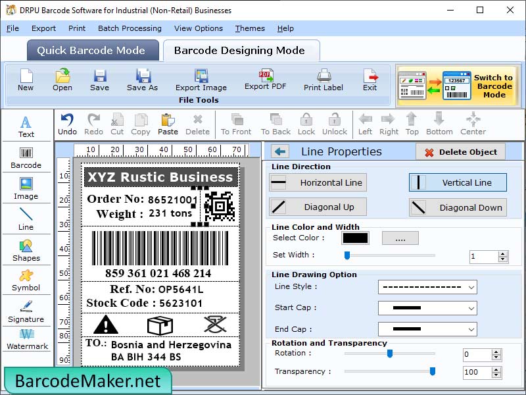Toggle Diagonal Down line direction

click(x=457, y=207)
